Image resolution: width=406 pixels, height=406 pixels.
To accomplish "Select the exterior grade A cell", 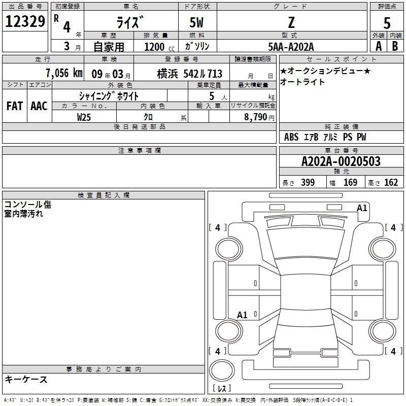I will [378, 46].
